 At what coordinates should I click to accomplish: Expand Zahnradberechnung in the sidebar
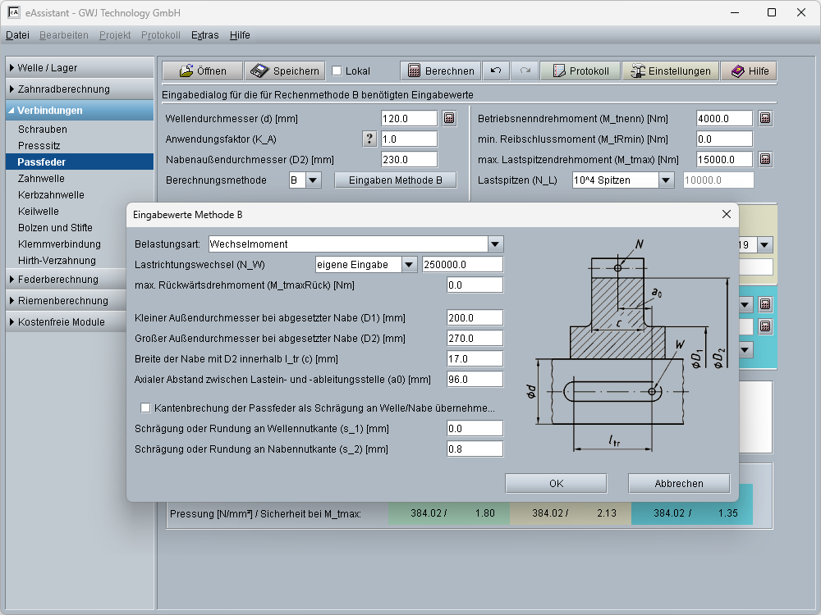[x=64, y=89]
